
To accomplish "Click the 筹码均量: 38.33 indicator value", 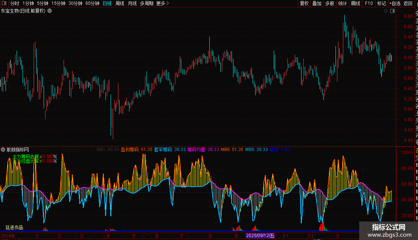I will click(203, 150).
